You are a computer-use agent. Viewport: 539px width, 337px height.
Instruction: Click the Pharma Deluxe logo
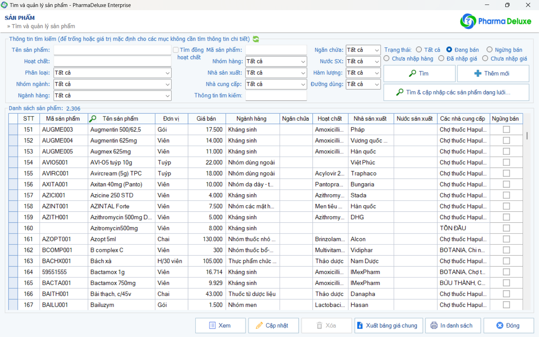(x=495, y=21)
